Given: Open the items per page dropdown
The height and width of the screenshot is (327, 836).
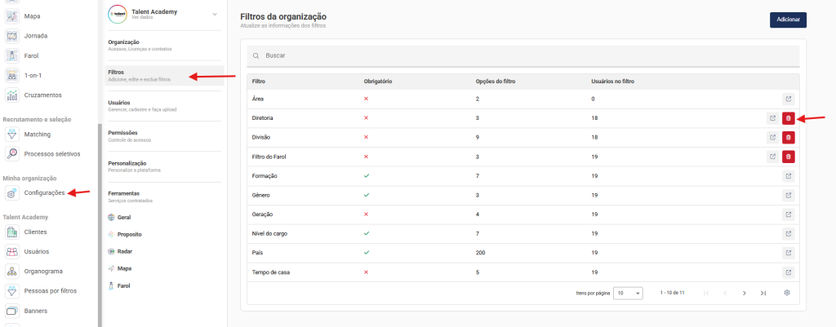Looking at the screenshot, I should 629,293.
